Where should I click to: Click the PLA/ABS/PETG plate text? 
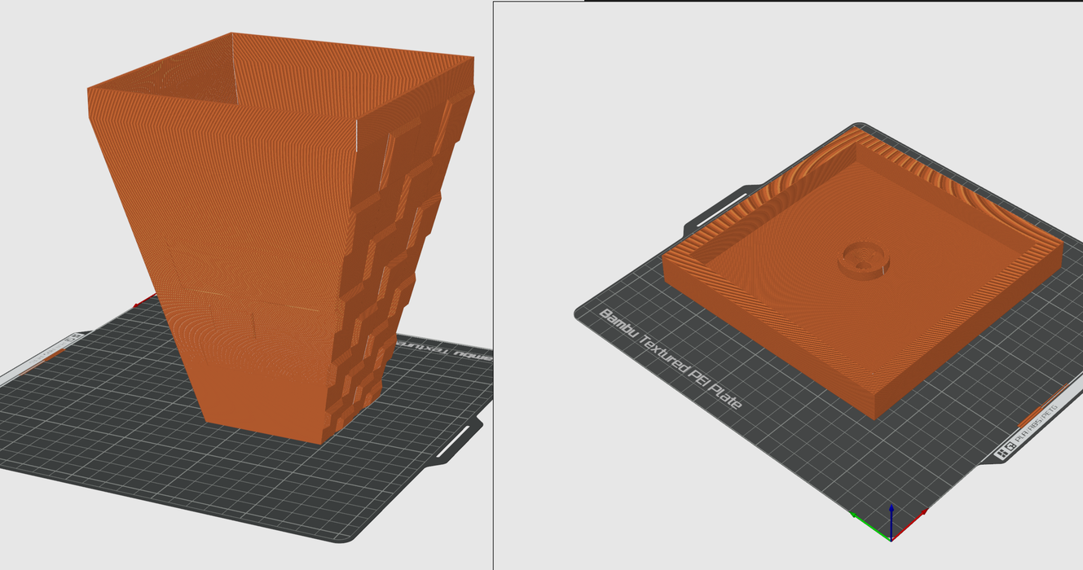tap(1037, 427)
